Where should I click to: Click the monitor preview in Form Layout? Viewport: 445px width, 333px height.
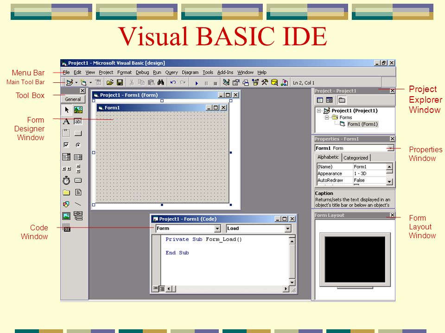355,260
